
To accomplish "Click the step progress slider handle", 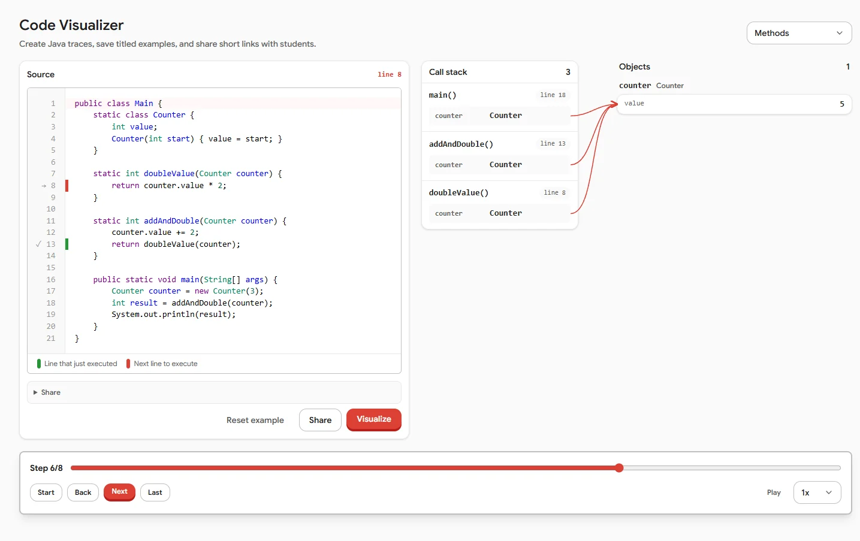I will [619, 468].
